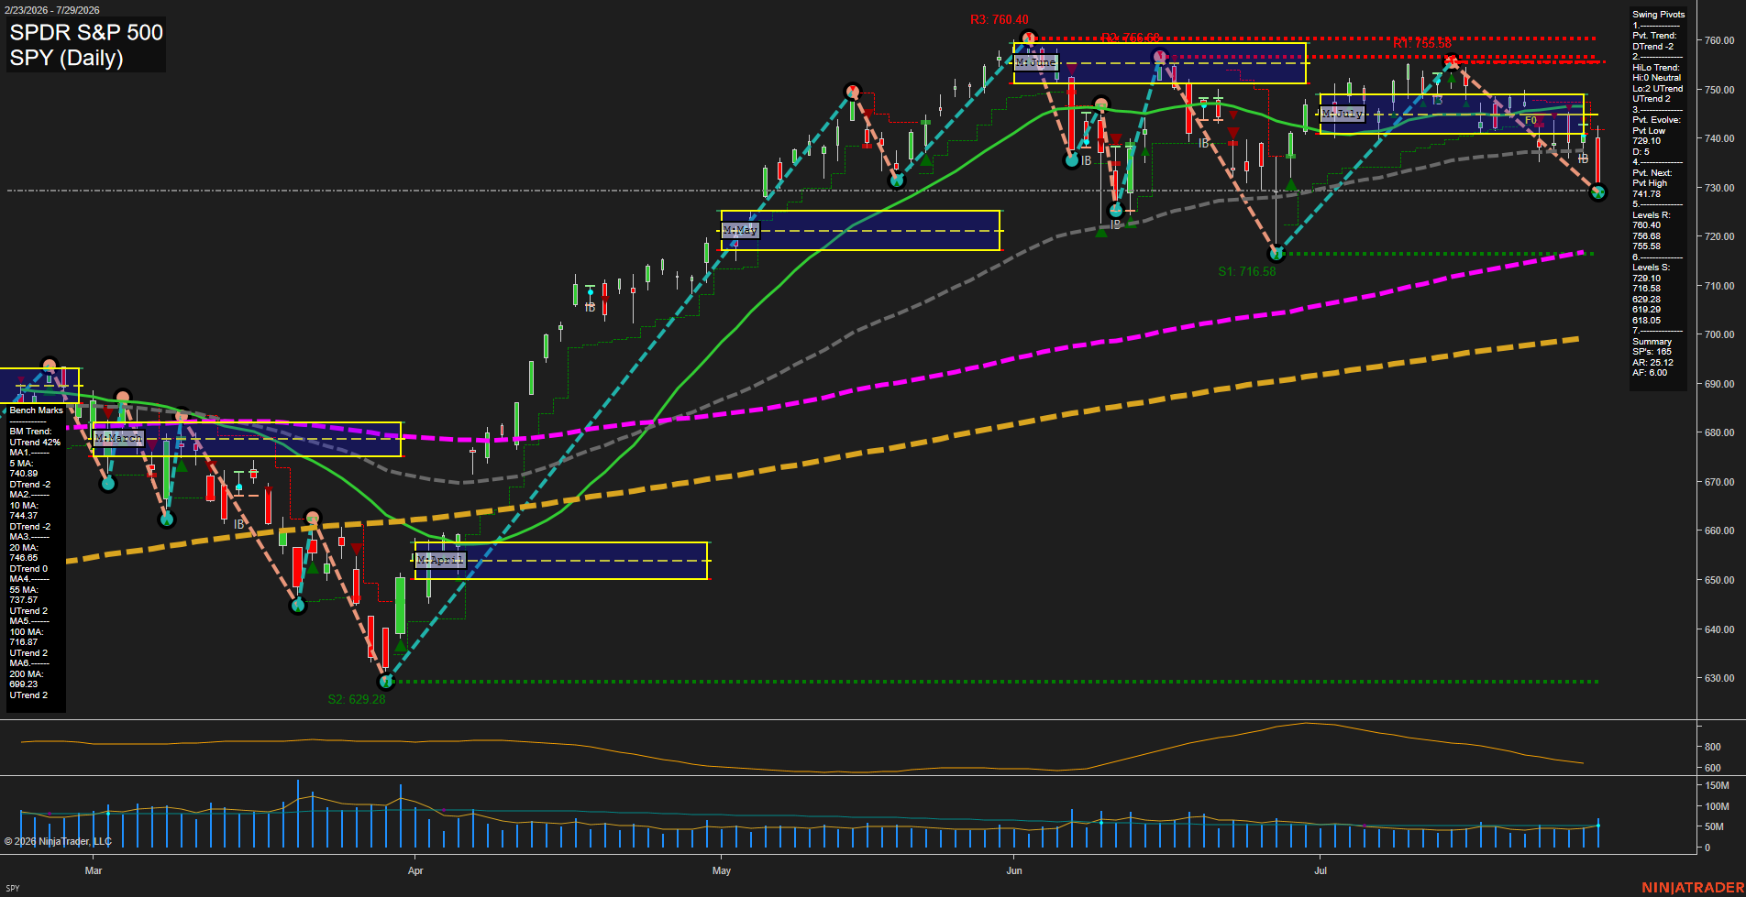Select the M:March monthly range tag
Viewport: 1746px width, 897px height.
(x=119, y=438)
